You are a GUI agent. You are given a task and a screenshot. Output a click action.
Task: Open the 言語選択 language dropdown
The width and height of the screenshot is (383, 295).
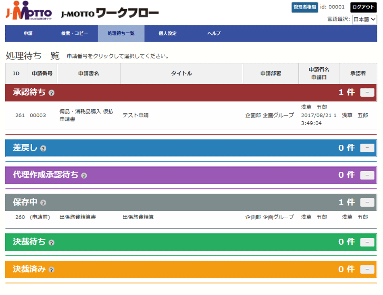(364, 19)
